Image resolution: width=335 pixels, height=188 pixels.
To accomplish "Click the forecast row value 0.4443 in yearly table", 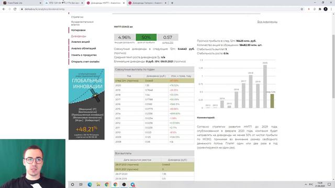I will pos(149,81).
